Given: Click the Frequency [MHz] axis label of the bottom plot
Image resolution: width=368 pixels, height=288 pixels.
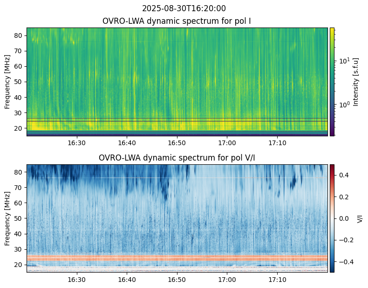Looking at the screenshot, I should click(7, 218).
